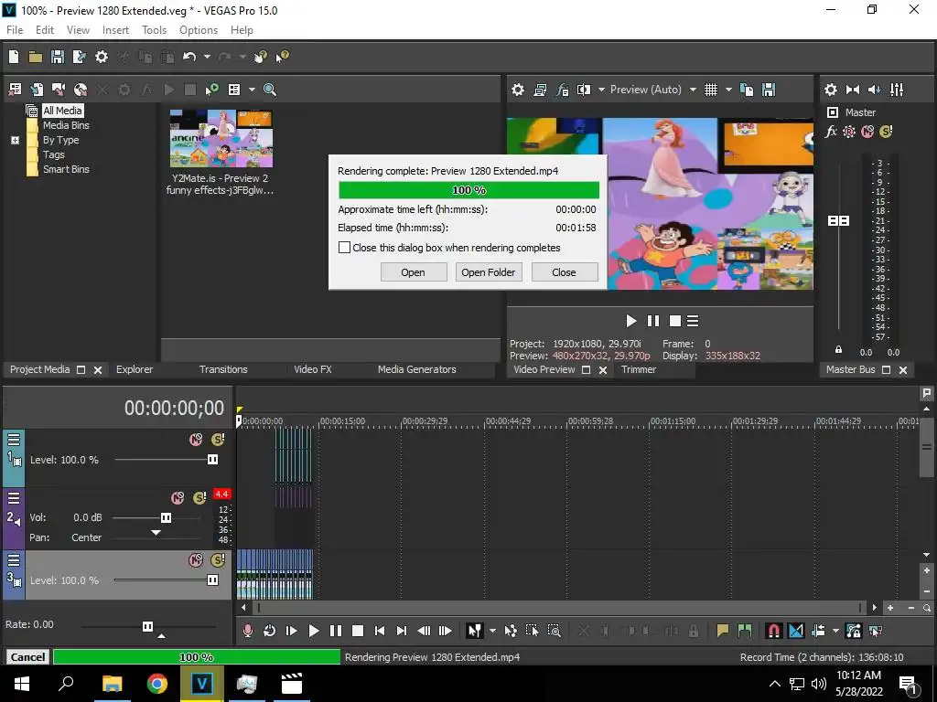Screen dimensions: 937x702
Task: Open the File menu
Action: [x=15, y=30]
